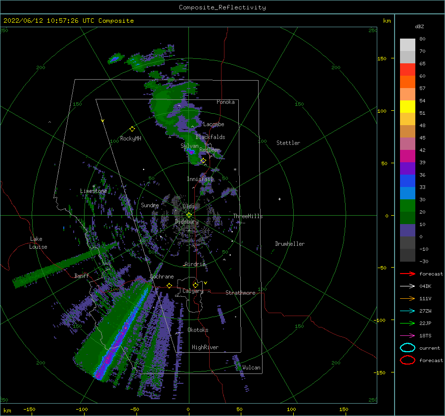
Task: Click the Okotoks city label
Action: (198, 330)
